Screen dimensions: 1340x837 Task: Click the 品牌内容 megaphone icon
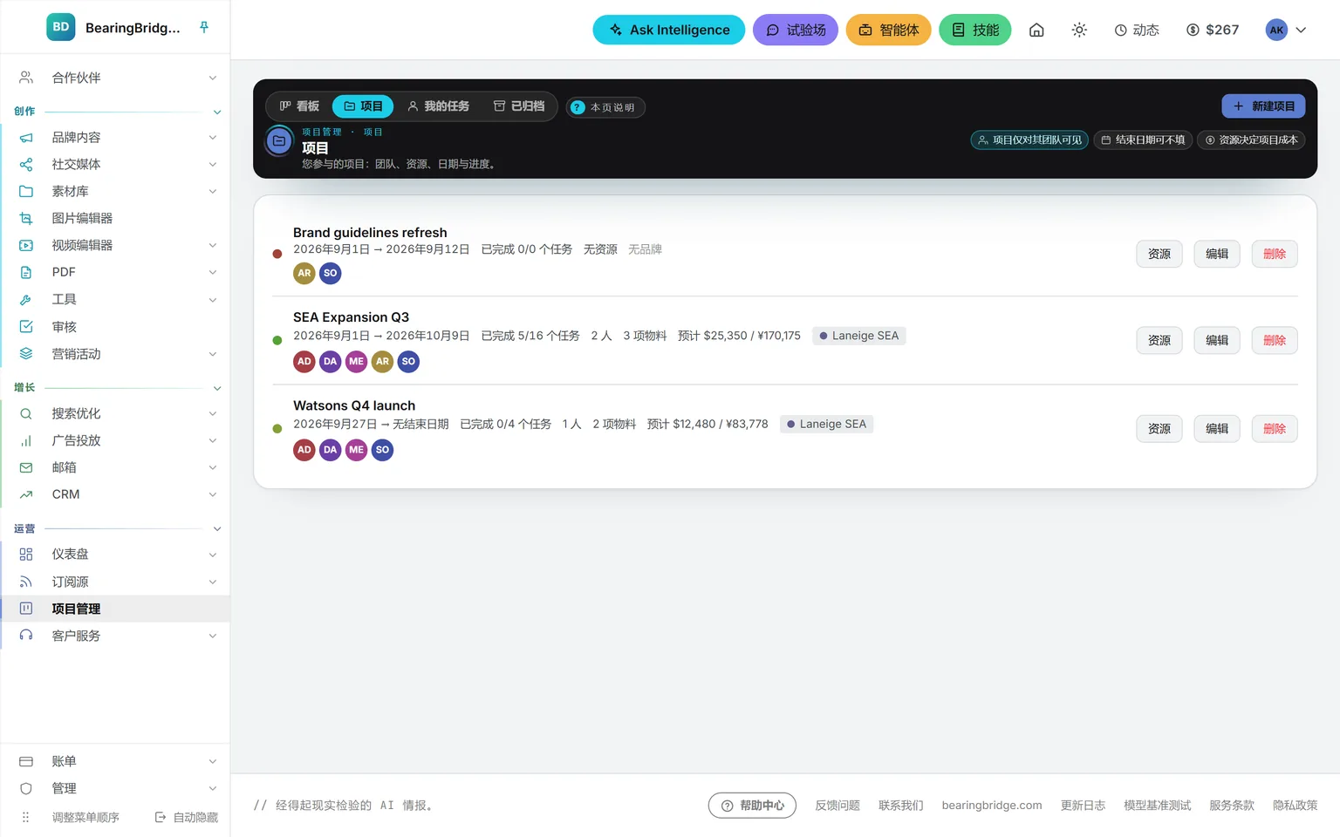click(x=26, y=138)
